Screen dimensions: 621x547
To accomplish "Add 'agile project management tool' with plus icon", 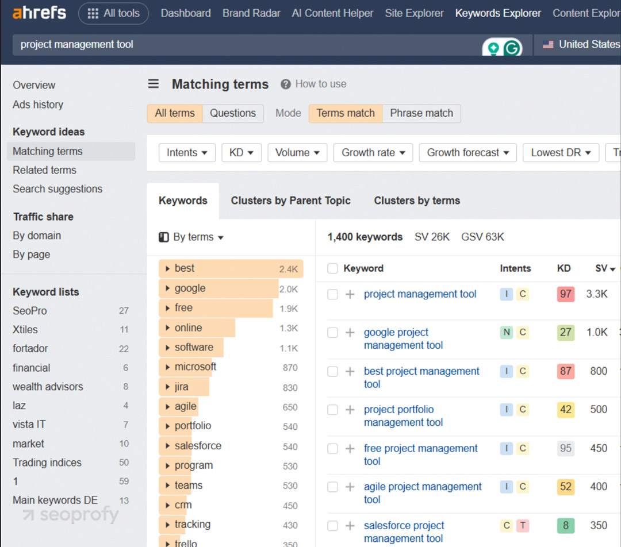I will pyautogui.click(x=350, y=487).
